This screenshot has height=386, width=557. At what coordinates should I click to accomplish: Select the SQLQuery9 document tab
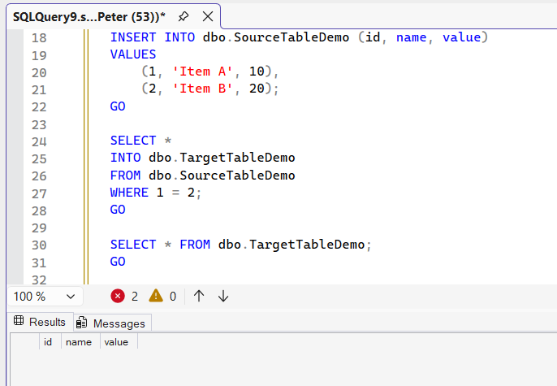[x=88, y=16]
